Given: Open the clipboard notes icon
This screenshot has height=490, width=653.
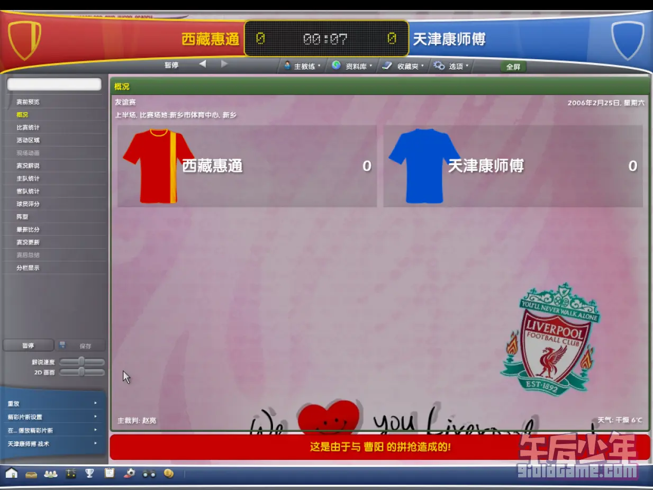Looking at the screenshot, I should pyautogui.click(x=110, y=473).
